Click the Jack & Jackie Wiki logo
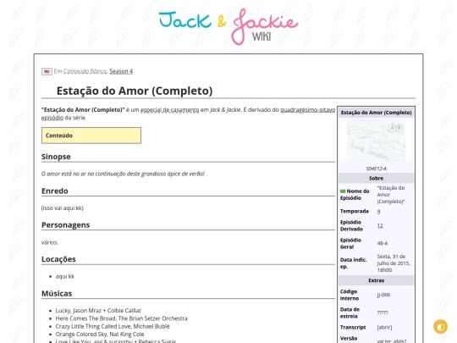The height and width of the screenshot is (343, 457). pyautogui.click(x=228, y=27)
